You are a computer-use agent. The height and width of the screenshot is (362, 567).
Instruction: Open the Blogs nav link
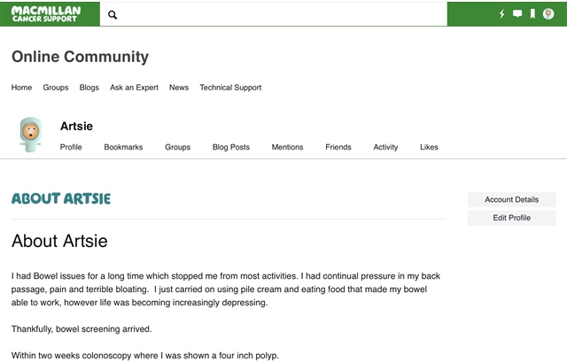[x=89, y=88]
